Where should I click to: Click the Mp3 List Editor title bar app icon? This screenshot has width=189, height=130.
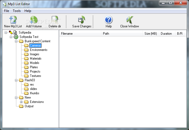pyautogui.click(x=4, y=4)
